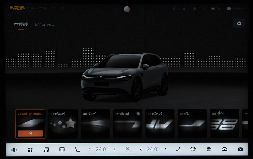Toggle the front windshield defroster

tap(193, 149)
